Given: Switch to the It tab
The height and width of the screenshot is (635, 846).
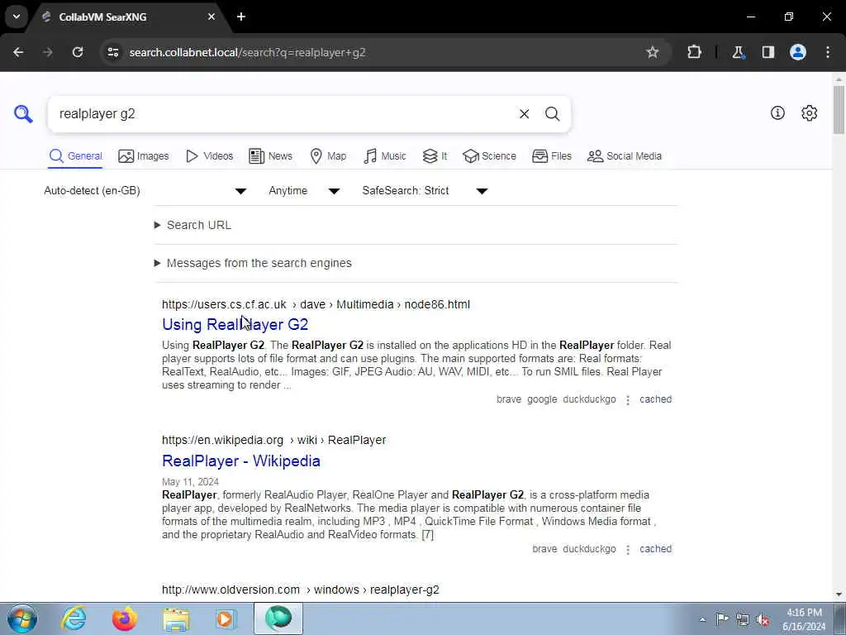Looking at the screenshot, I should pos(435,156).
